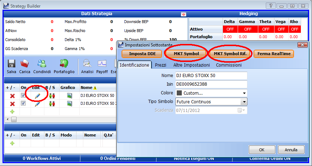
Task: Click the dark Colore swatch
Action: [x=179, y=93]
